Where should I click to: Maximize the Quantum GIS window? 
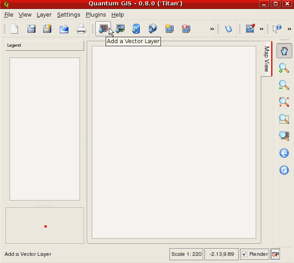click(x=276, y=4)
